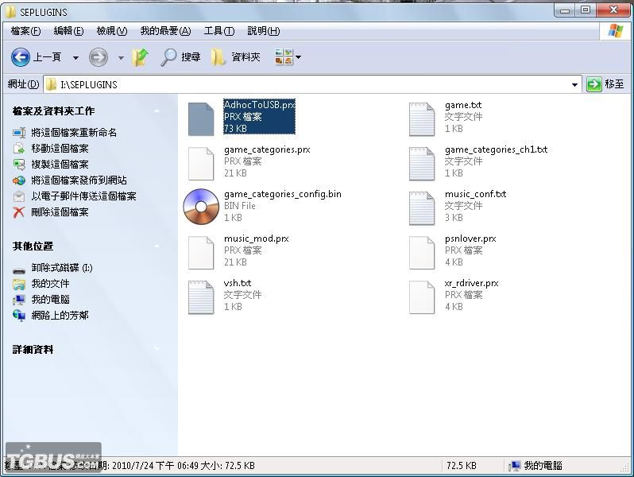Click the 將這個檔案重新命名 link
Image resolution: width=634 pixels, height=477 pixels.
[74, 132]
